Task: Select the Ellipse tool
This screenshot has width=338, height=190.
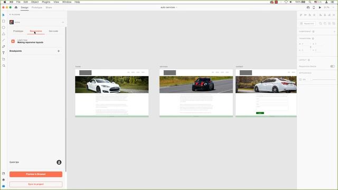Action: [4, 27]
